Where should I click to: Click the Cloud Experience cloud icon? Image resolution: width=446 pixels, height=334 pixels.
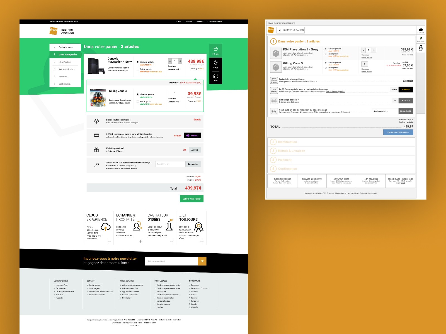(106, 227)
